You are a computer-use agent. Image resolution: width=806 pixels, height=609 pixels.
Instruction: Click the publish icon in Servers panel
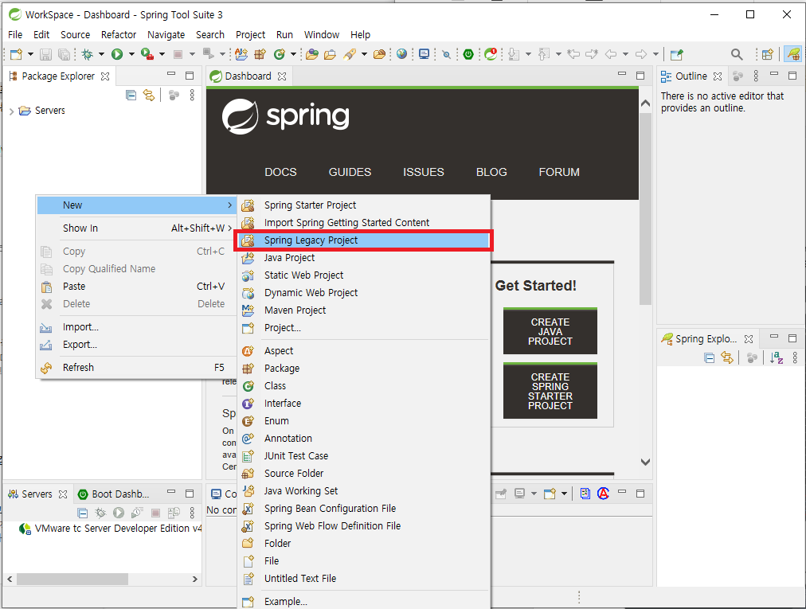point(174,513)
